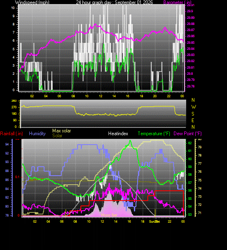The height and width of the screenshot is (250, 227).
Task: Click barometer axis value '29.88'
Action: (x=191, y=24)
